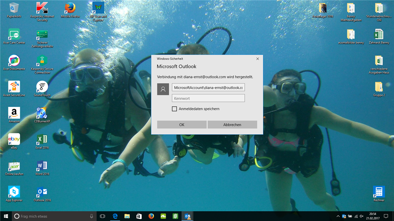This screenshot has width=394, height=221.
Task: Activate the Cortana microphone icon
Action: (x=92, y=216)
